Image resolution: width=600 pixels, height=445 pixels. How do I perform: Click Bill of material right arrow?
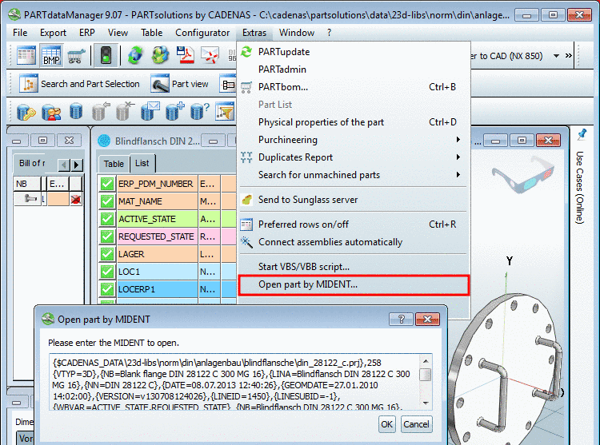(x=77, y=165)
